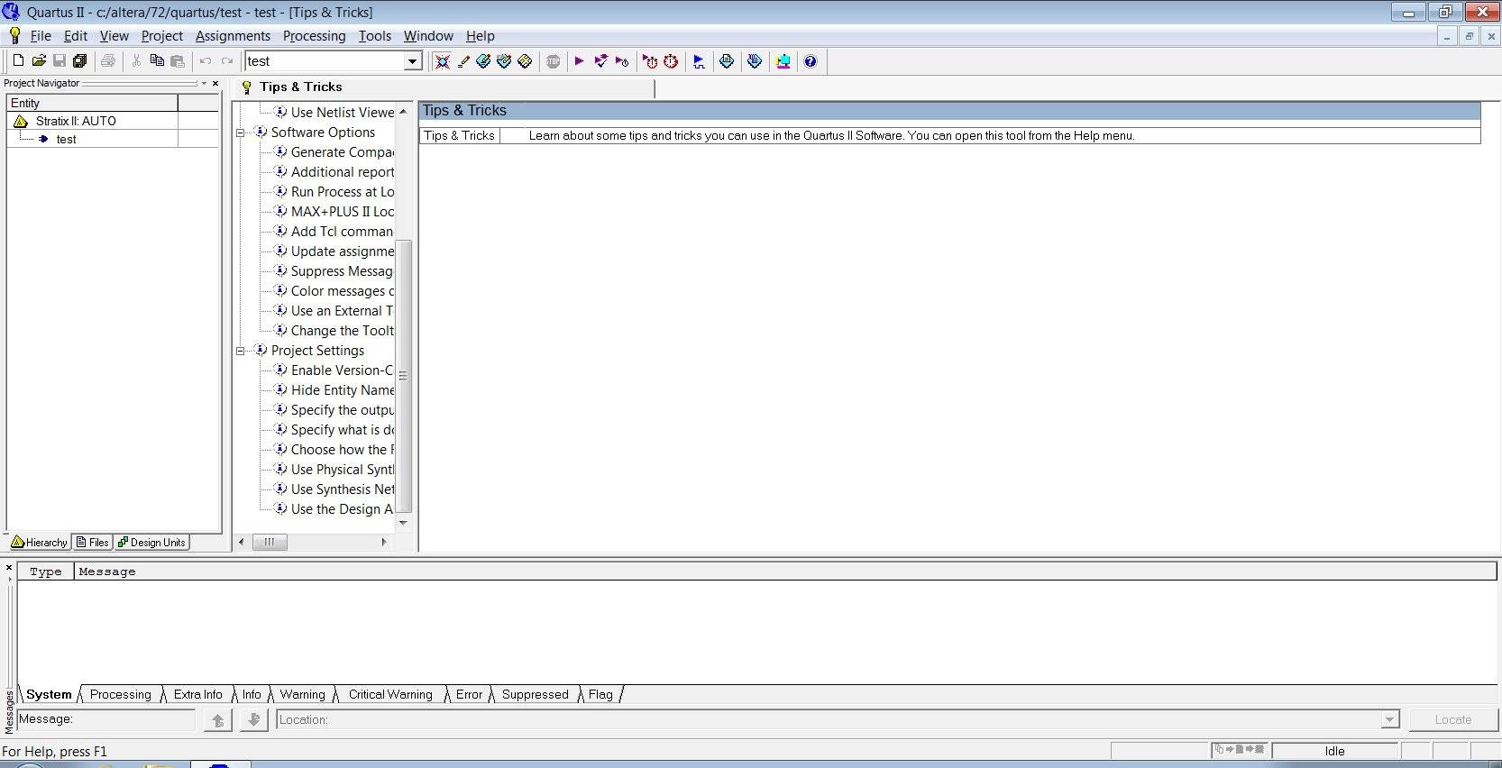Open the View menu
Image resolution: width=1502 pixels, height=768 pixels.
(x=114, y=36)
